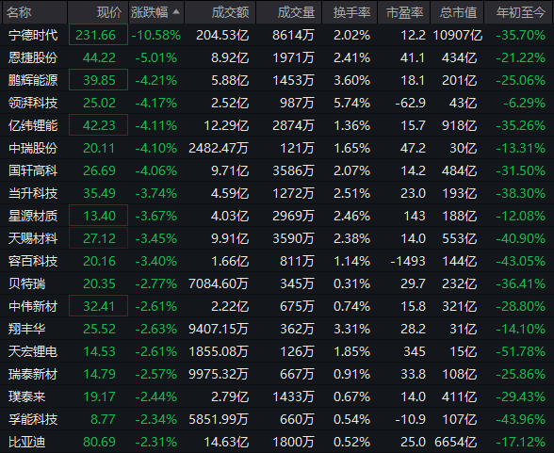Select stock name 亿纬锂能
554x453 pixels.
(x=33, y=125)
